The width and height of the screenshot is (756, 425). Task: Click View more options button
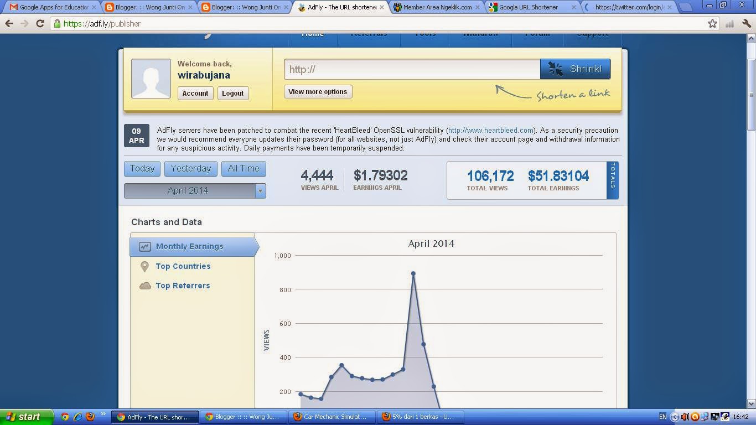pos(318,92)
